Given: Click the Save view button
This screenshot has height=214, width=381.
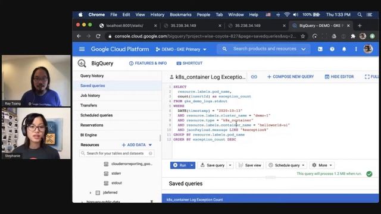Looking at the screenshot, I should point(250,165).
